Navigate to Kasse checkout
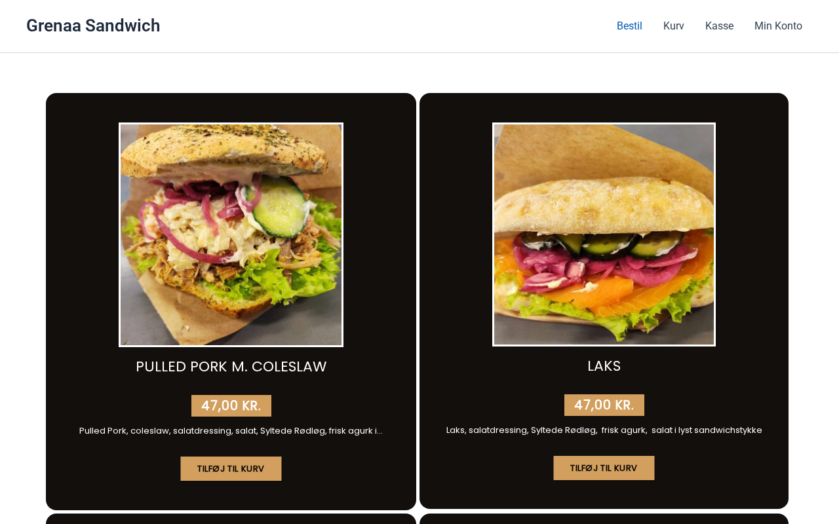The width and height of the screenshot is (839, 524). pyautogui.click(x=719, y=26)
